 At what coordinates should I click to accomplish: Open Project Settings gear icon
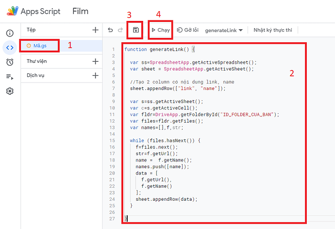tap(10, 91)
